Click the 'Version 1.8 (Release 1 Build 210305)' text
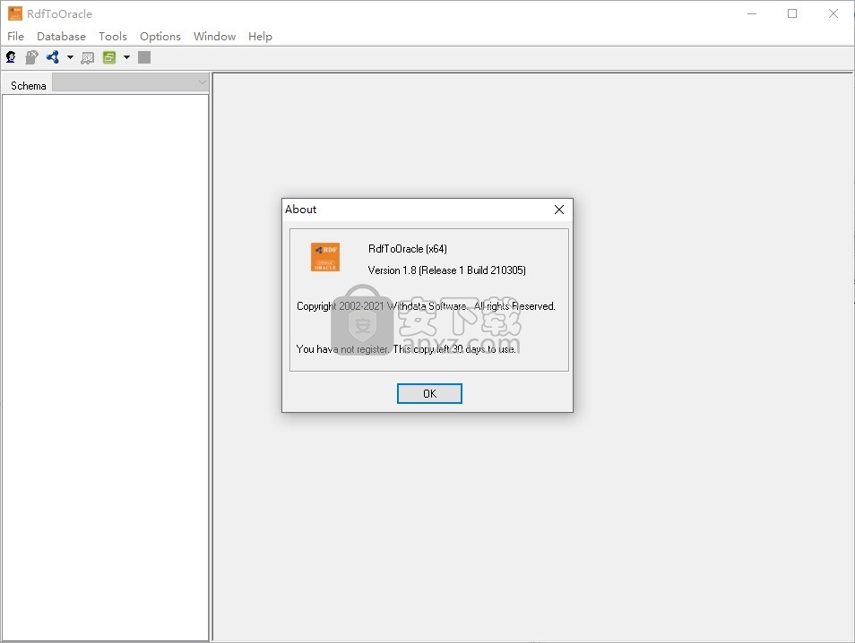This screenshot has height=643, width=855. click(x=446, y=270)
